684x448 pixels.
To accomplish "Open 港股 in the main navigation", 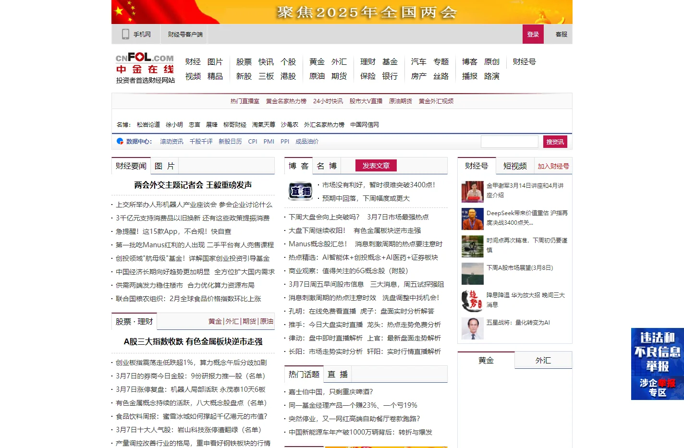I will click(288, 76).
